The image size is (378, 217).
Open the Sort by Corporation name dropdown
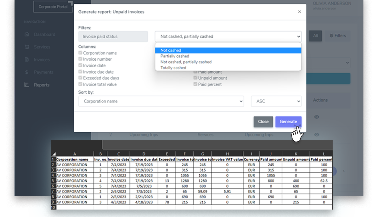coord(161,101)
